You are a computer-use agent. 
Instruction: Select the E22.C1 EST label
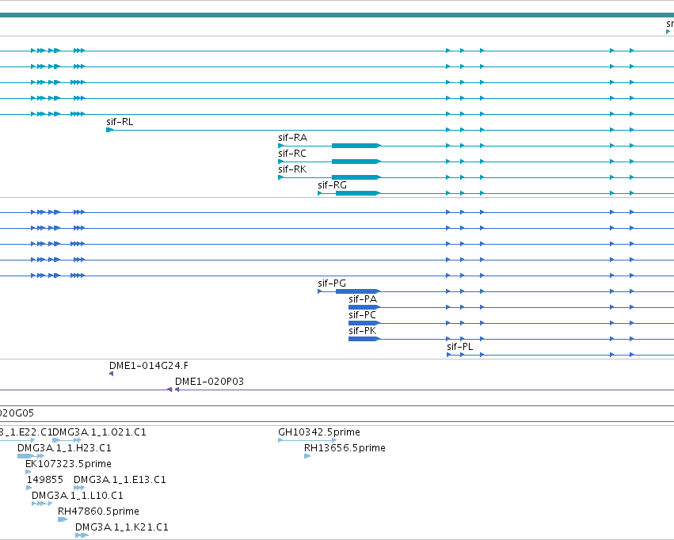(26, 432)
